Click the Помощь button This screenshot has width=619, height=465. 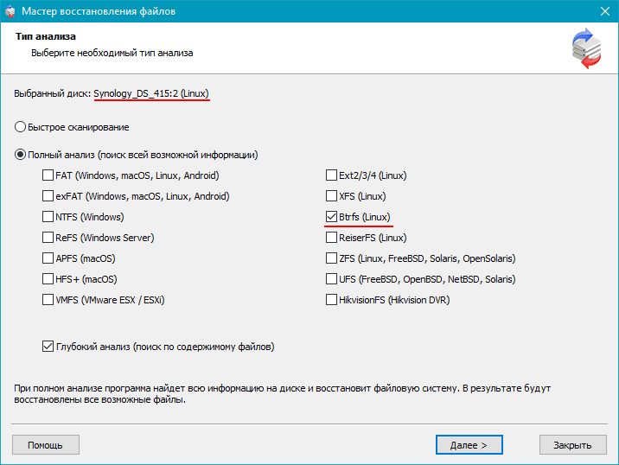46,445
